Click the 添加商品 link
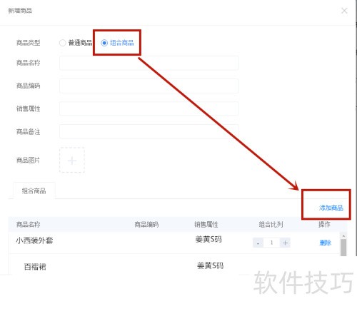The width and height of the screenshot is (357, 309). point(331,208)
